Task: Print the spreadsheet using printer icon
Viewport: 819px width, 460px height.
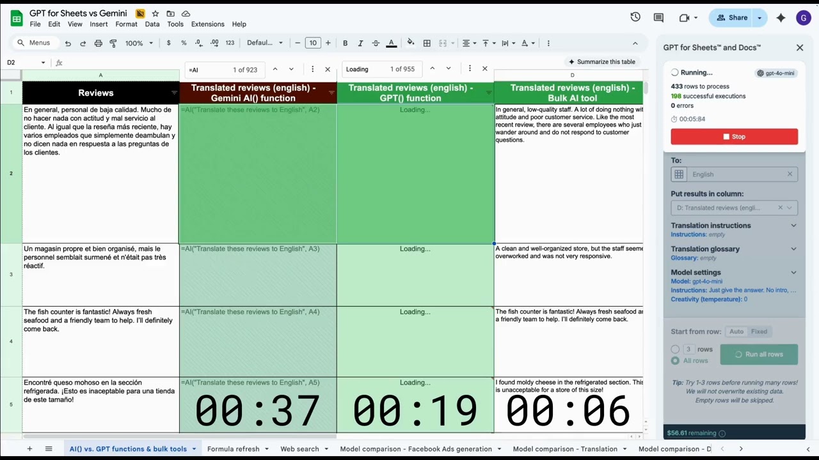Action: click(98, 43)
